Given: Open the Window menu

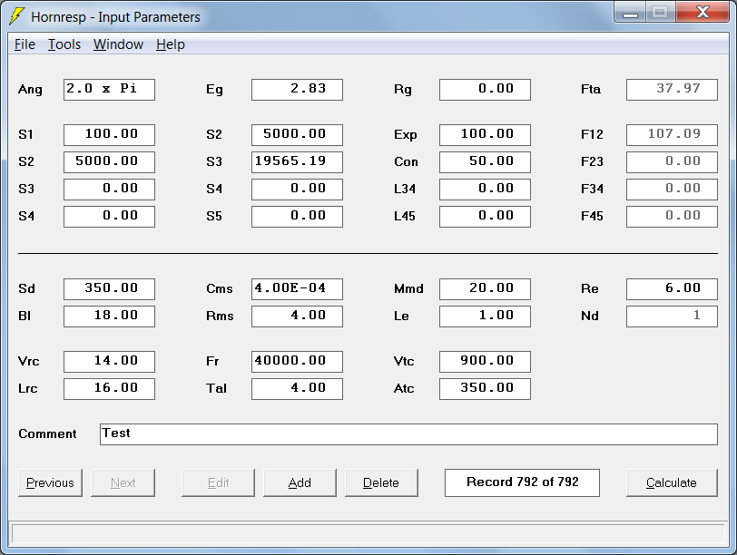Looking at the screenshot, I should point(118,44).
